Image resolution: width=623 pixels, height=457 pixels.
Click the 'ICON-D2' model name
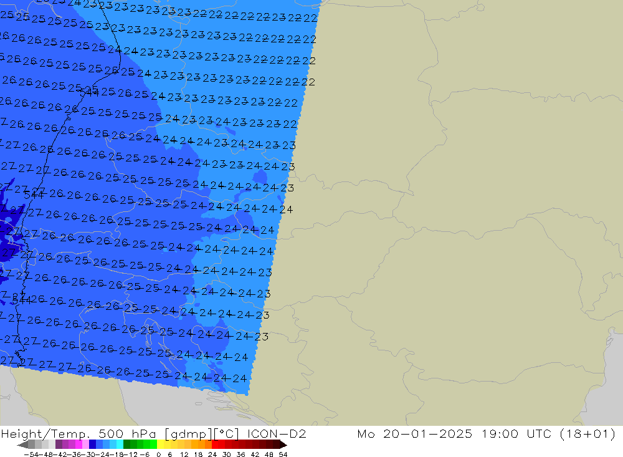[x=277, y=434]
